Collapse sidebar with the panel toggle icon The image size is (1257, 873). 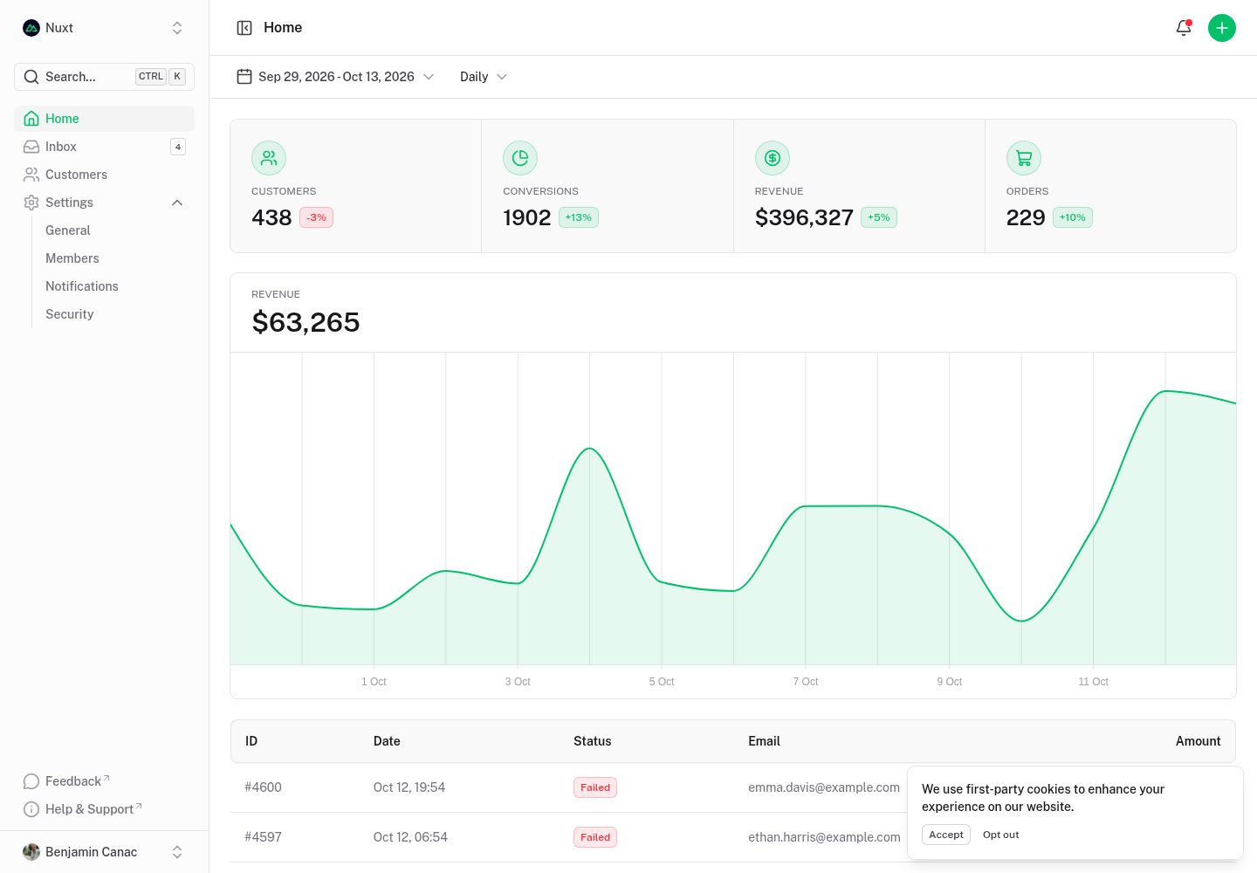pyautogui.click(x=244, y=28)
